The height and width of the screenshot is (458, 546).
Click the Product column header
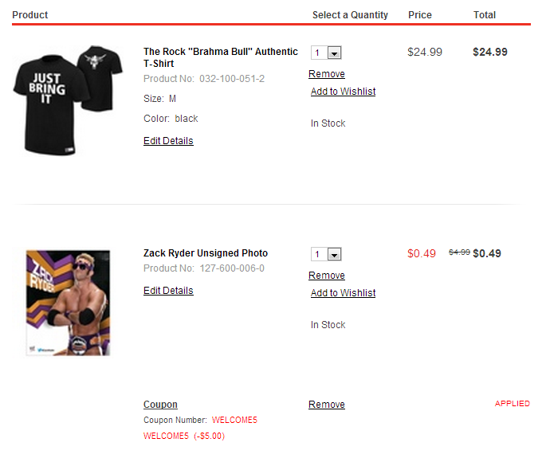click(30, 15)
